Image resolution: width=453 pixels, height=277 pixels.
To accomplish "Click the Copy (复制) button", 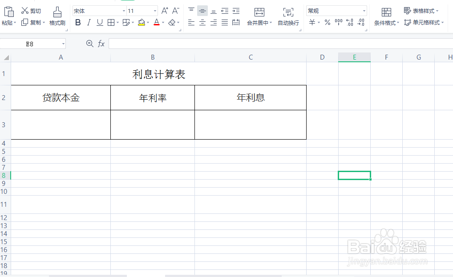I will [33, 22].
